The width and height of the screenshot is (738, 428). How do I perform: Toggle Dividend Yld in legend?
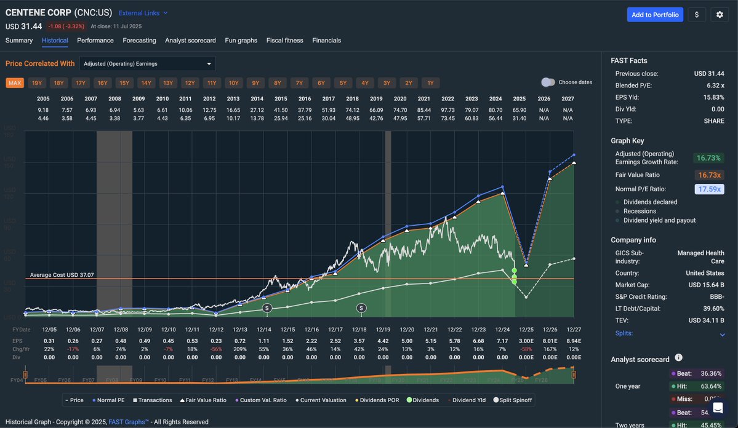tap(467, 400)
